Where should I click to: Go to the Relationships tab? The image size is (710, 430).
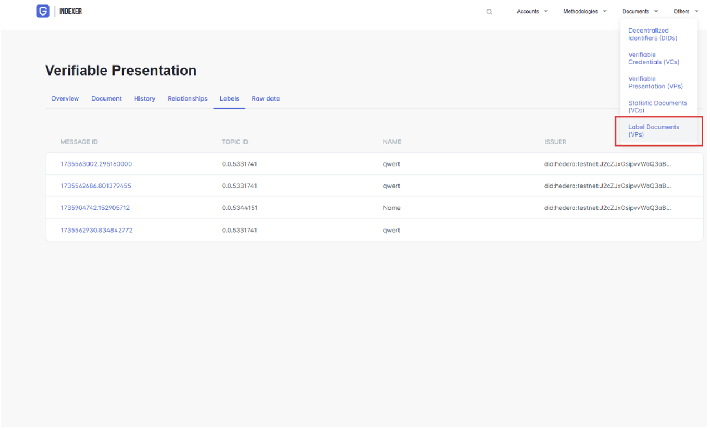click(188, 99)
